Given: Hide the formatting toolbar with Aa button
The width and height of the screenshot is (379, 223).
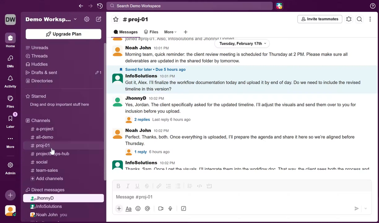Looking at the screenshot, I should tap(128, 209).
